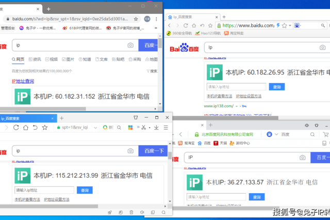Open 天猫 bookmark in bottom-right browser

tap(220, 143)
